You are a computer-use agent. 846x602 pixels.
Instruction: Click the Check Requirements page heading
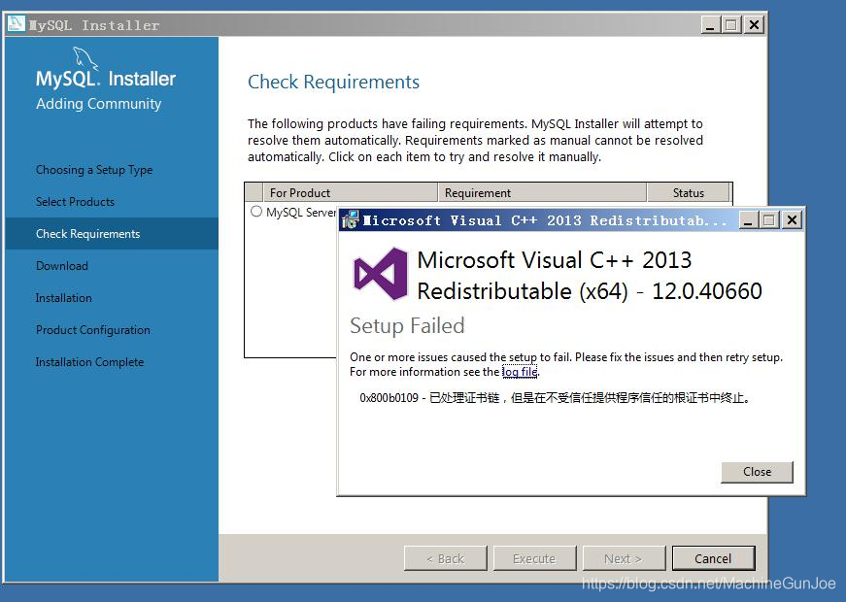[x=333, y=82]
